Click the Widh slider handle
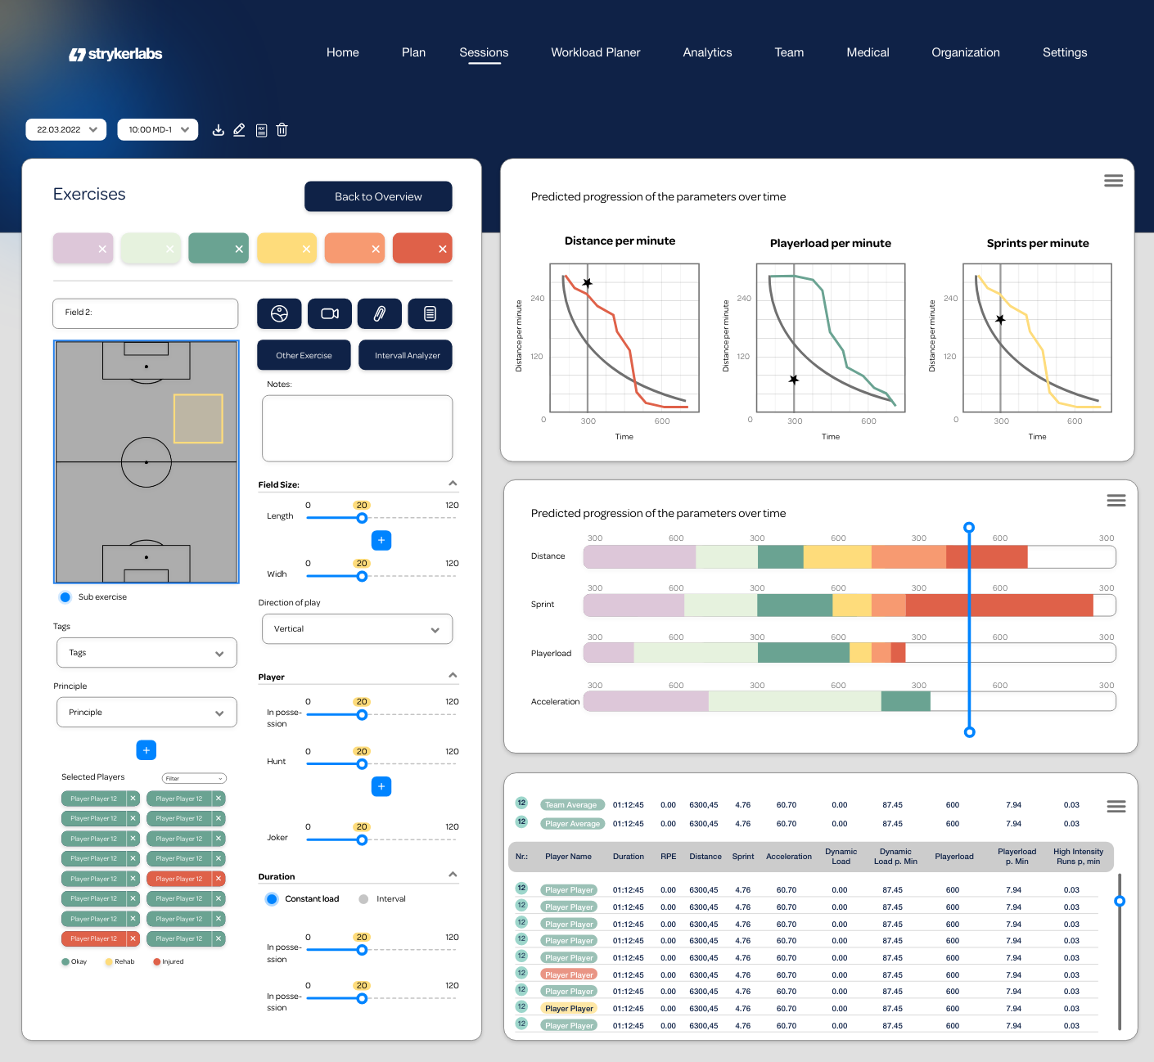Viewport: 1154px width, 1062px height. pos(362,576)
